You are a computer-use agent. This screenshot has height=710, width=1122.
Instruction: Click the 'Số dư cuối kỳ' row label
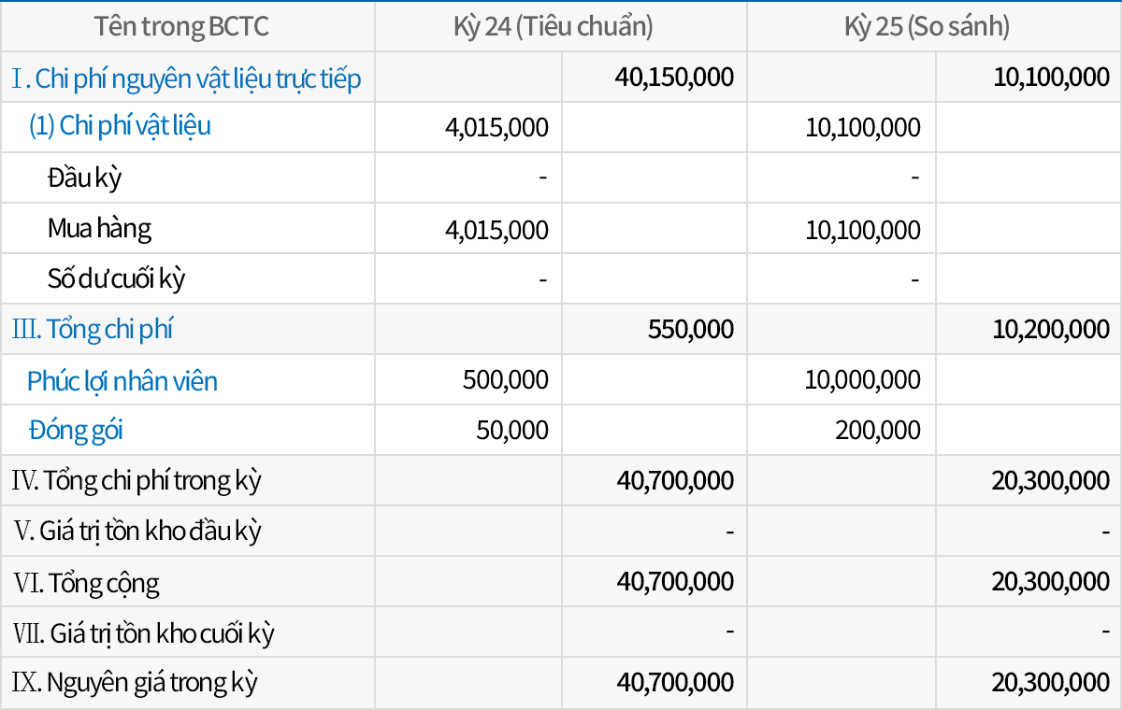pyautogui.click(x=117, y=278)
